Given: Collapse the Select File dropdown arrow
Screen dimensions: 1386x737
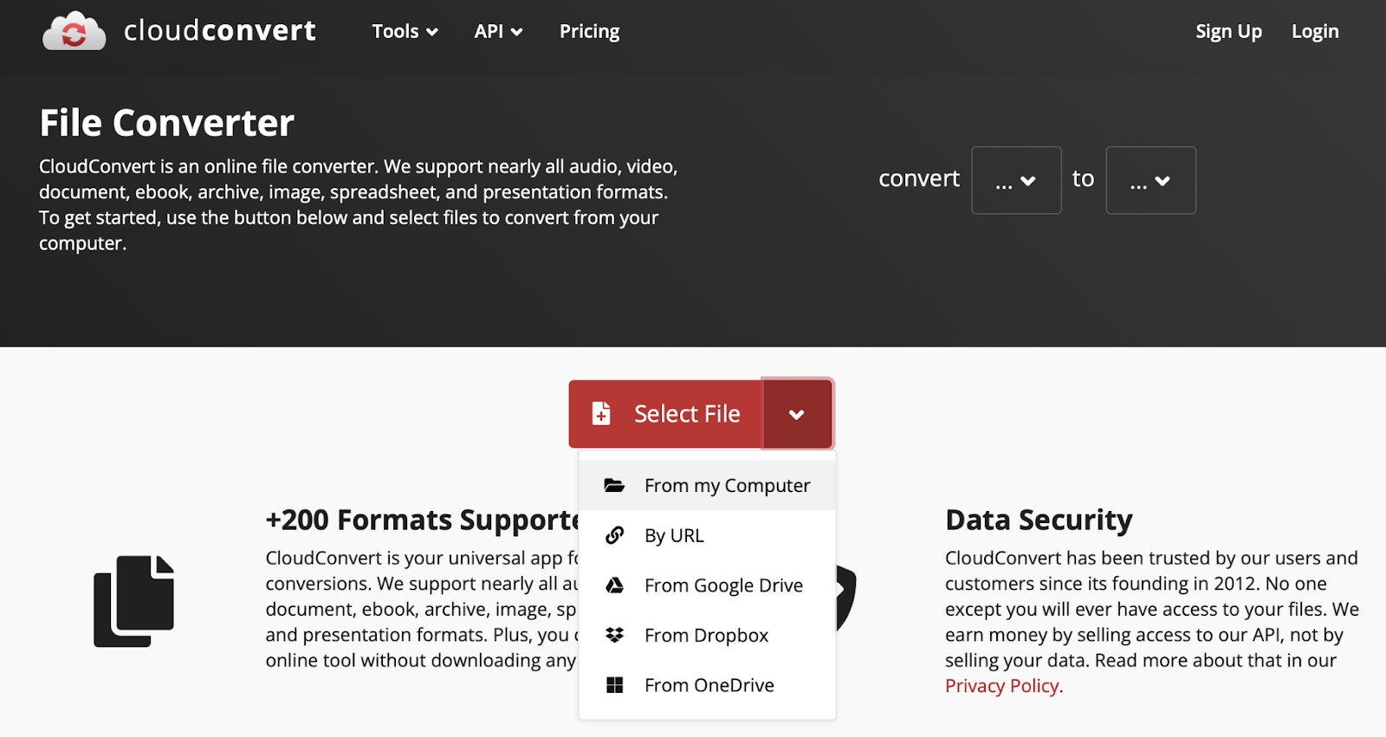Looking at the screenshot, I should tap(797, 414).
